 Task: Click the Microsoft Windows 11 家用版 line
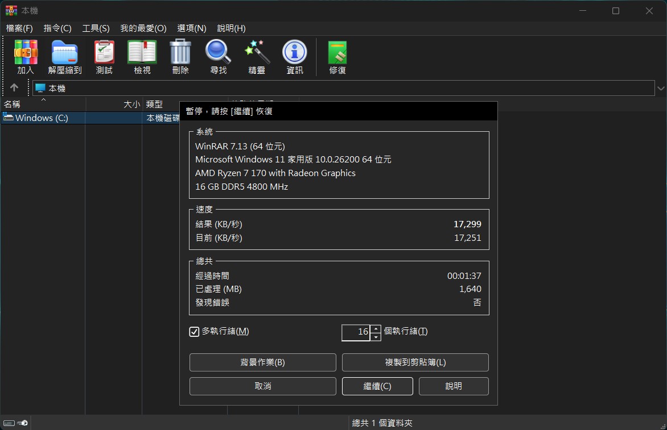click(293, 159)
